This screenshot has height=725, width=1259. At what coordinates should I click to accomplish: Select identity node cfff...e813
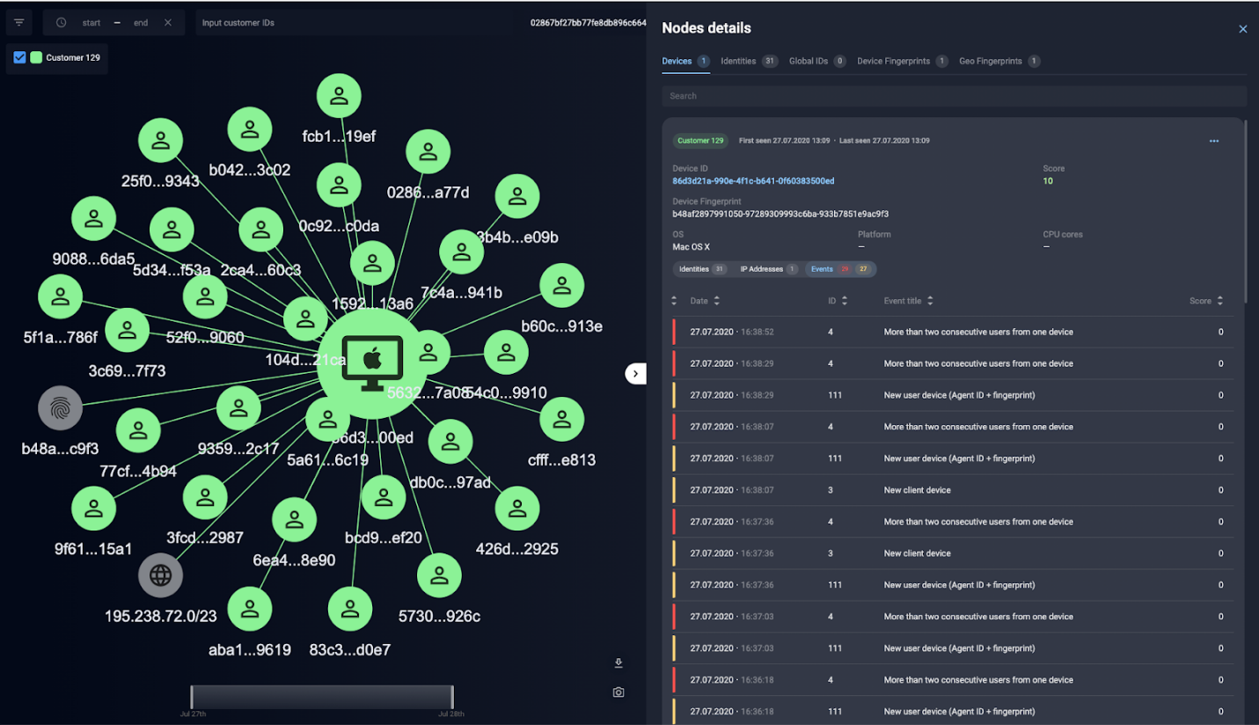[561, 420]
